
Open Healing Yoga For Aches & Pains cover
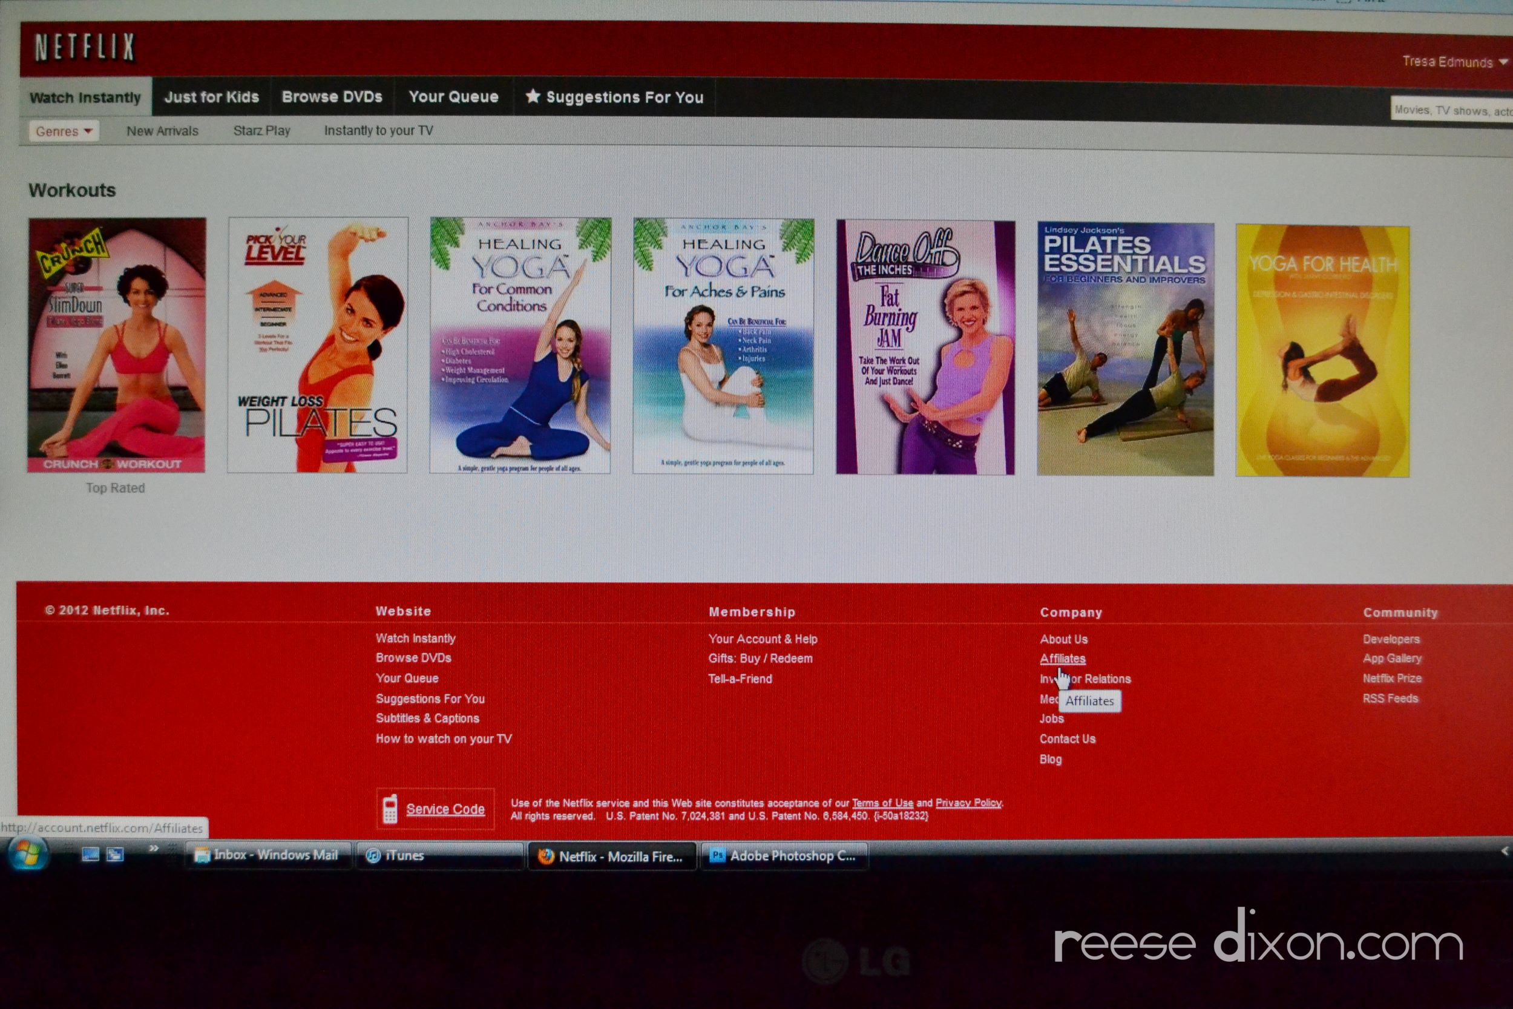coord(723,347)
